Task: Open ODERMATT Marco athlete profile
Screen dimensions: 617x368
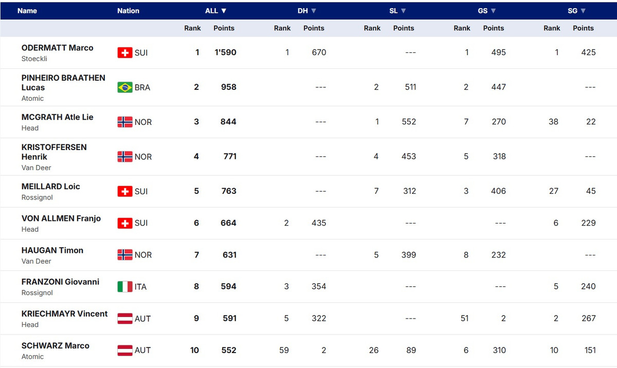Action: [x=57, y=48]
